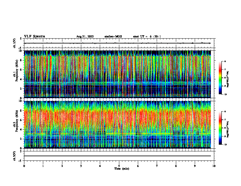Click the ch.2 color scale bar
This screenshot has height=186, width=241.
coord(220,128)
